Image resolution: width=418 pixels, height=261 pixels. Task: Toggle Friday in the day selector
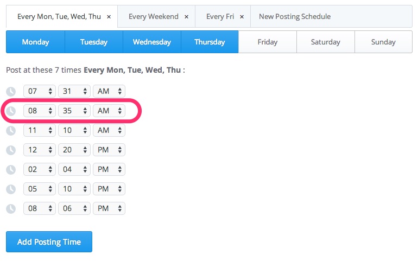point(268,42)
